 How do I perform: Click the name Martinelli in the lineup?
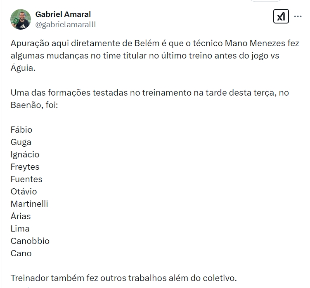[x=29, y=204]
